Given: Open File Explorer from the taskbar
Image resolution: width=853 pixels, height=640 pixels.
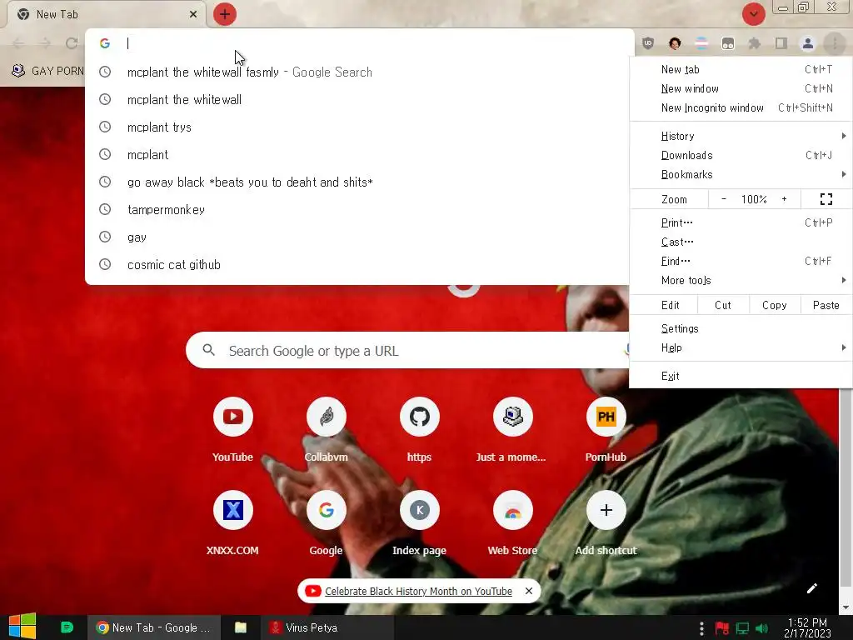Looking at the screenshot, I should 241,627.
